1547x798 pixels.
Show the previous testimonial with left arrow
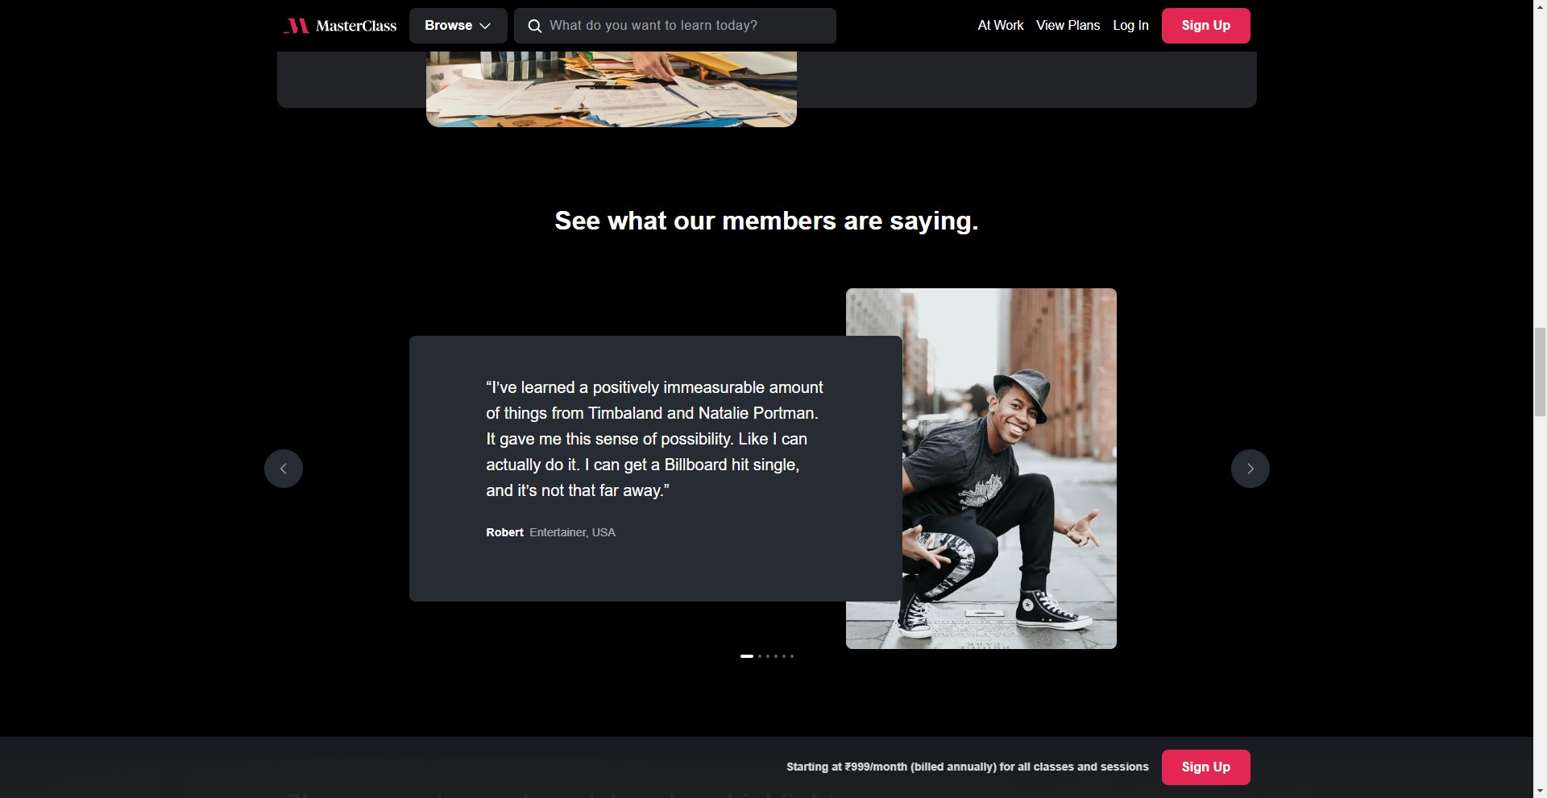(x=284, y=469)
